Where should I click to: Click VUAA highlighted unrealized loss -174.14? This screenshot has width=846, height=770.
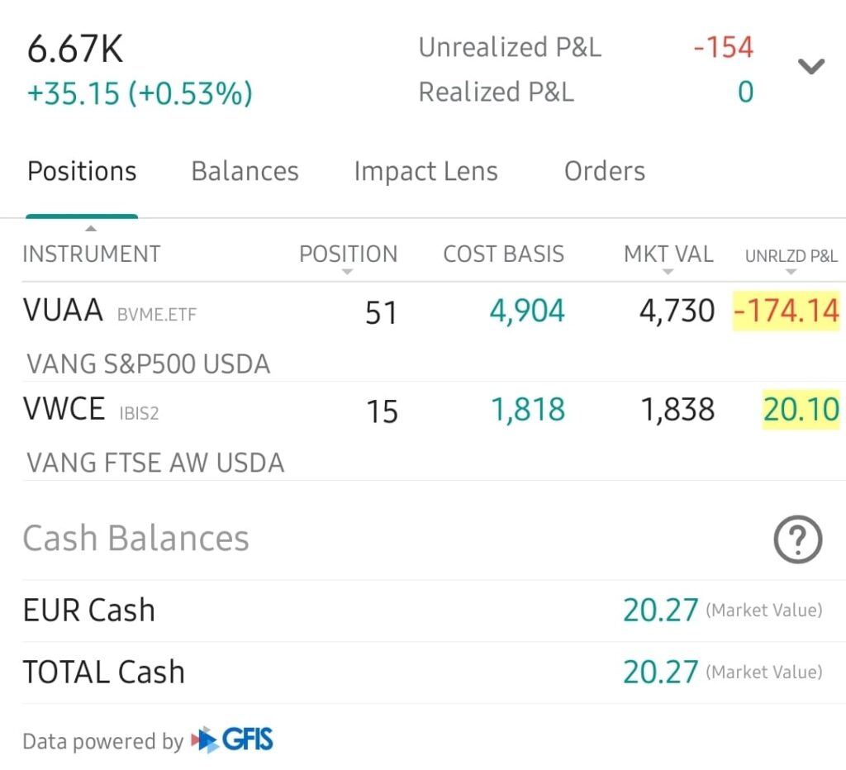(786, 311)
